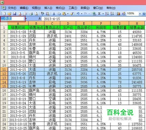Open the 数据(D) menu

tap(85, 8)
